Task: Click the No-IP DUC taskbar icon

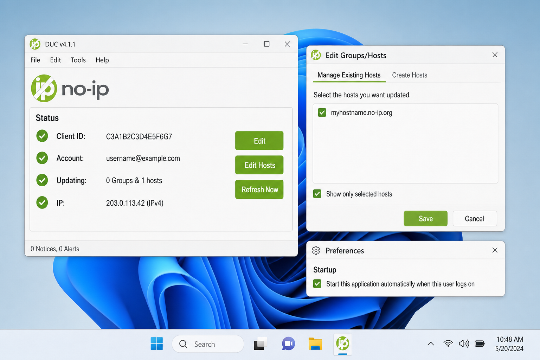Action: [342, 343]
